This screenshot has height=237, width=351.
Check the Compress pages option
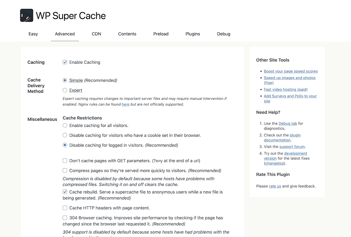[x=65, y=170]
